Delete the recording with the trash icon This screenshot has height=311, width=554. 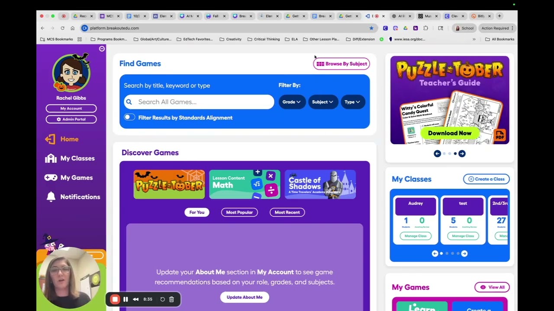coord(171,299)
